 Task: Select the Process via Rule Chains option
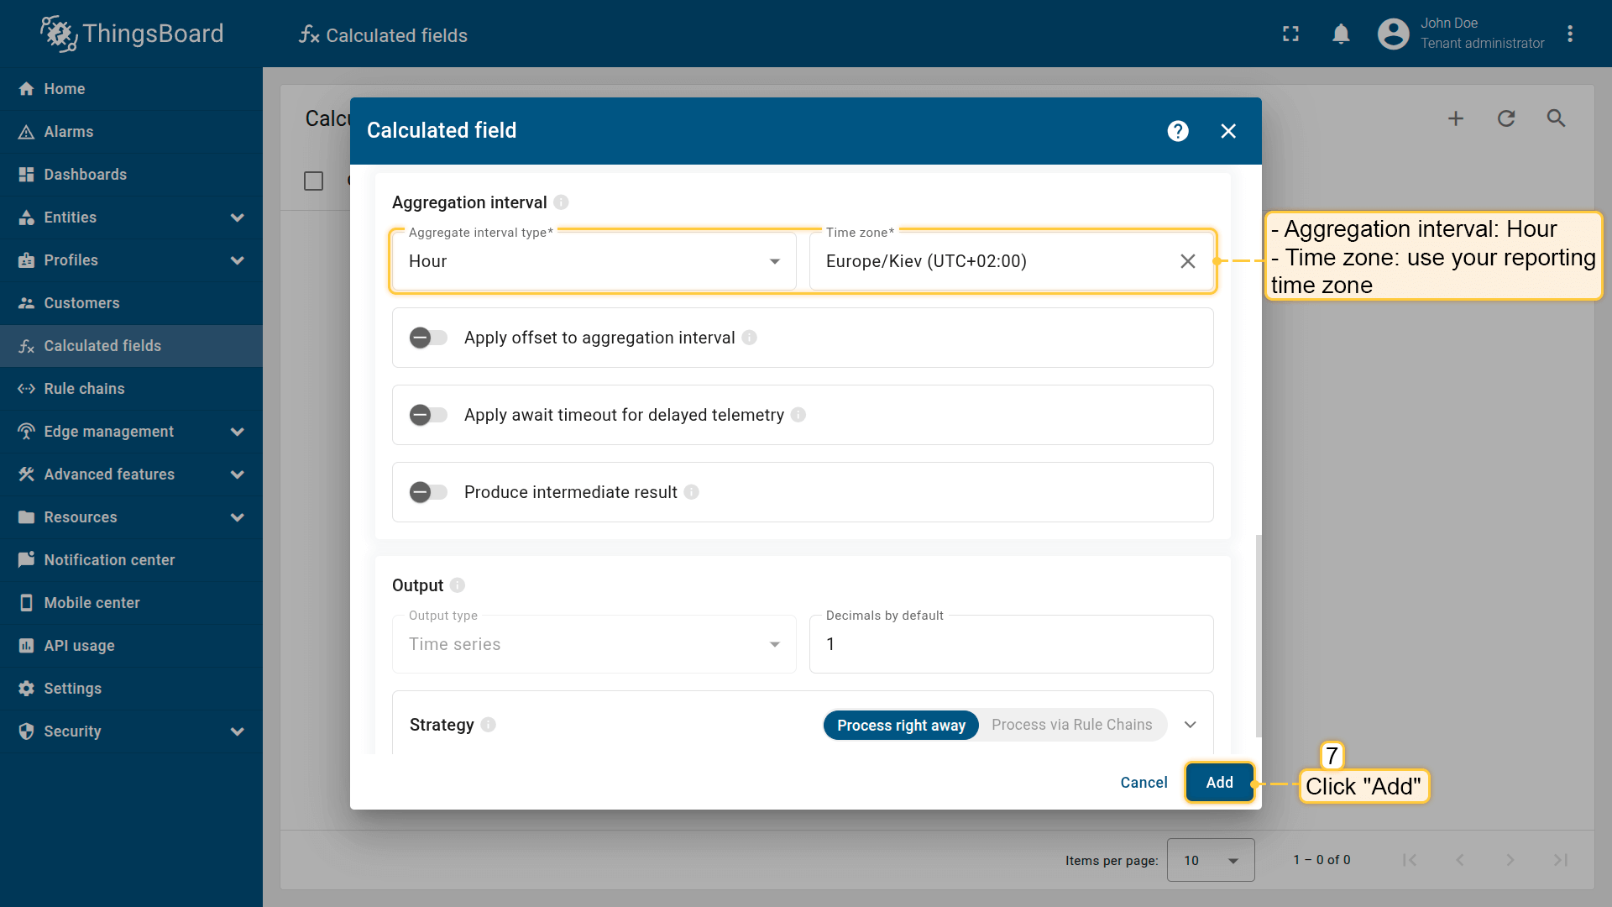pyautogui.click(x=1071, y=725)
